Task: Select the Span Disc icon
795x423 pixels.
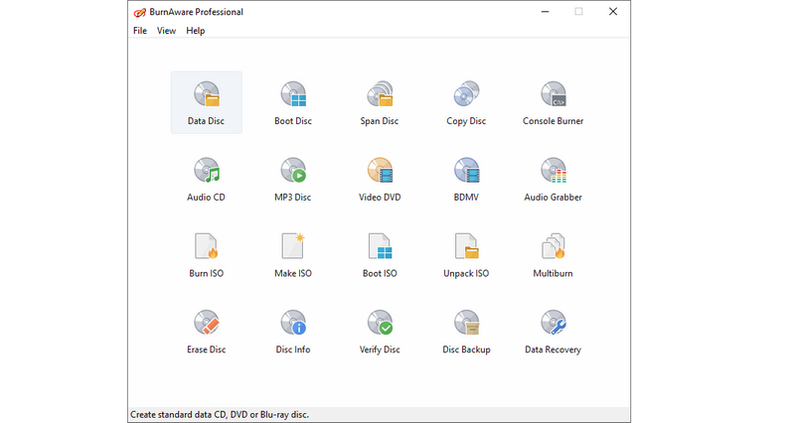Action: (x=380, y=103)
